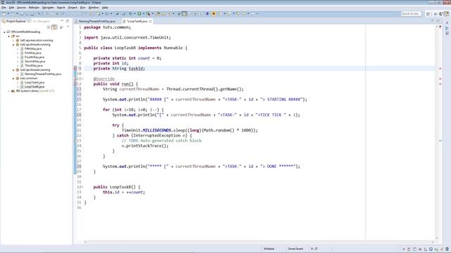The image size is (451, 253).
Task: Click the error marker on line 9
Action: (75, 69)
